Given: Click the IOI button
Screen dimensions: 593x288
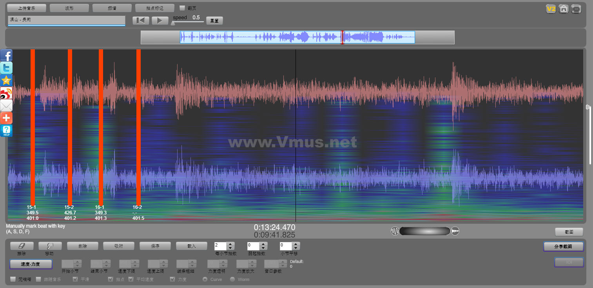Looking at the screenshot, I should click(569, 262).
